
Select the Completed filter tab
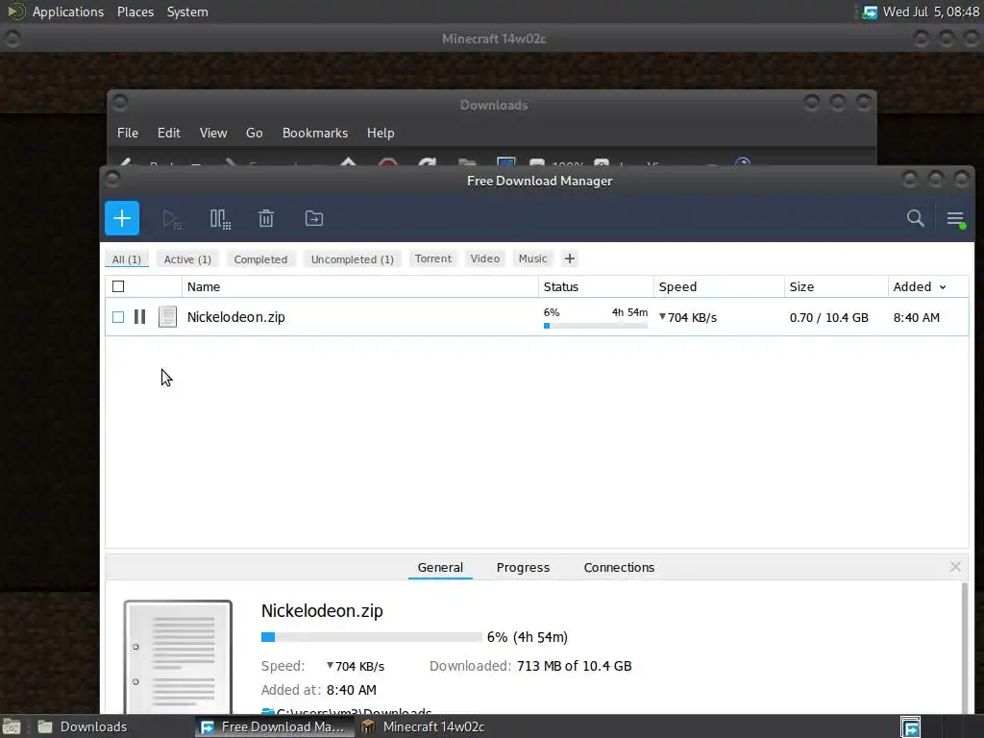tap(260, 259)
